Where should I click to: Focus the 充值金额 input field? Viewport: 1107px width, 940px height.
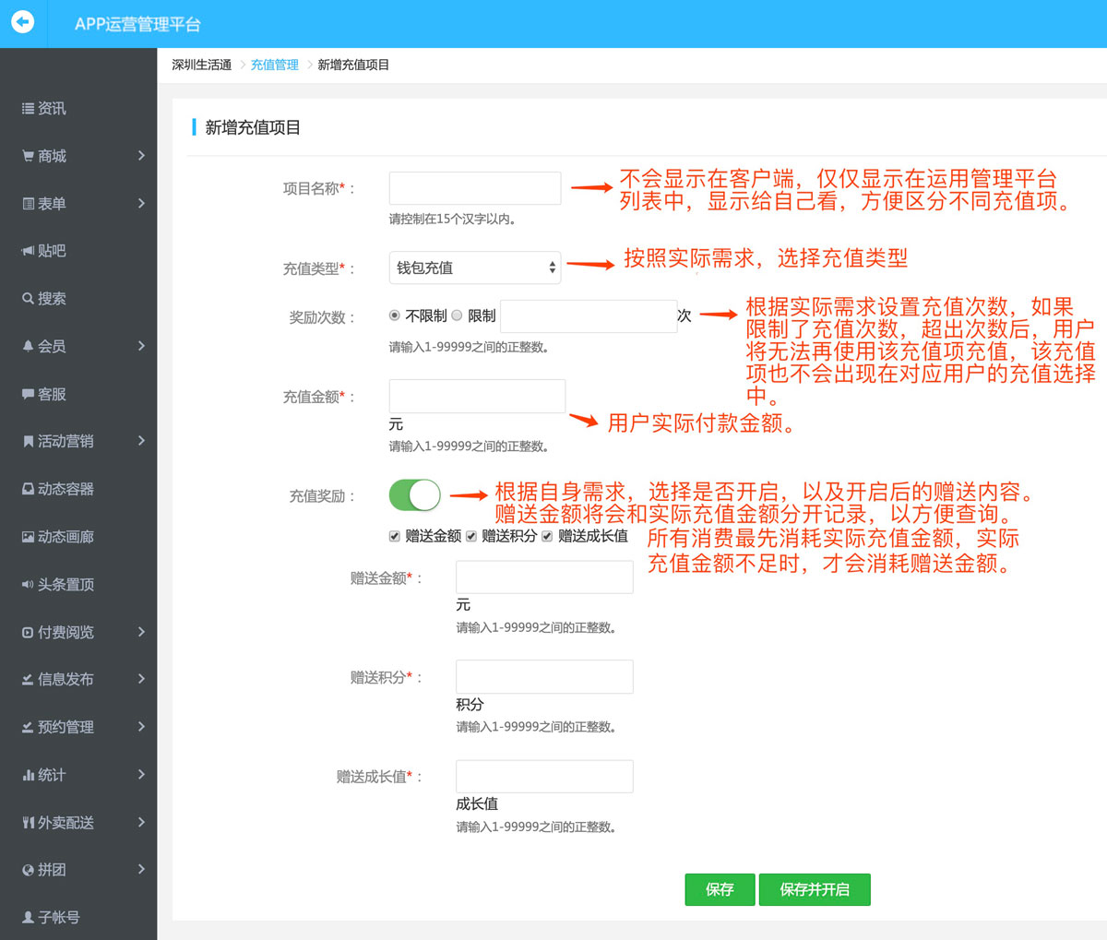[477, 396]
